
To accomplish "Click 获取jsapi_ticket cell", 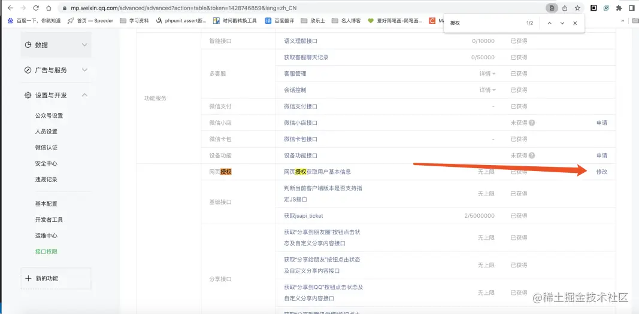I will [x=304, y=215].
